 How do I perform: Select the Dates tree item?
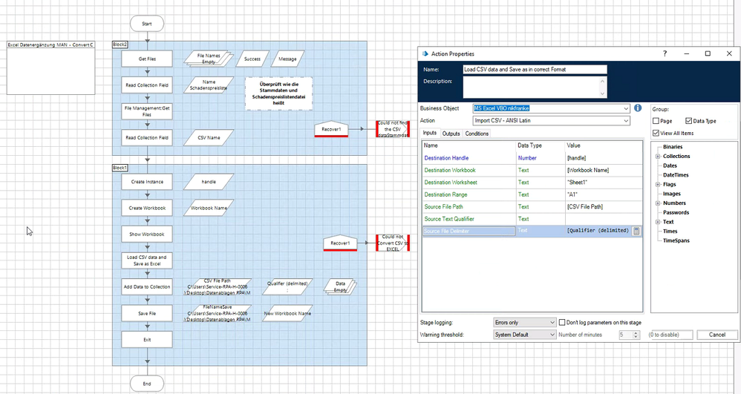point(670,165)
